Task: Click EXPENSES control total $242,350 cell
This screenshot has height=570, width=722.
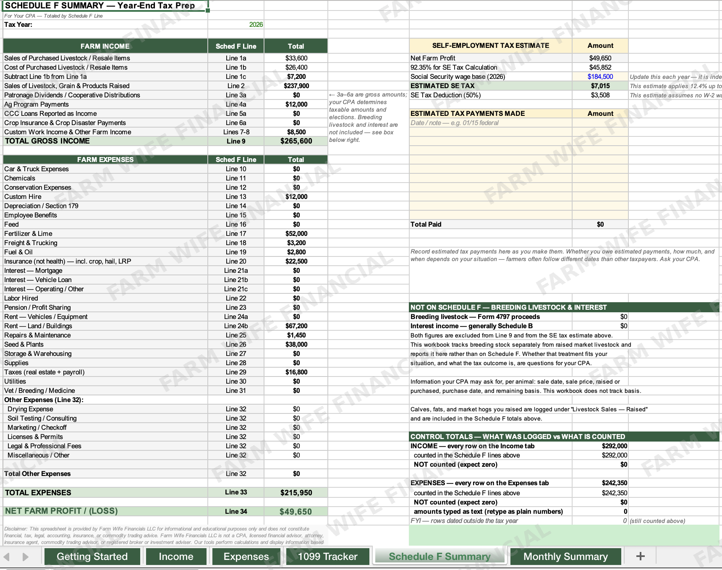Action: coord(600,483)
